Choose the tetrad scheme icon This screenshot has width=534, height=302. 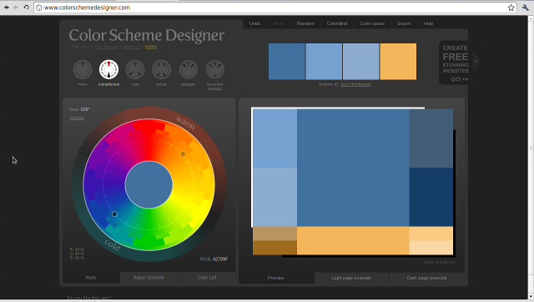coord(161,69)
